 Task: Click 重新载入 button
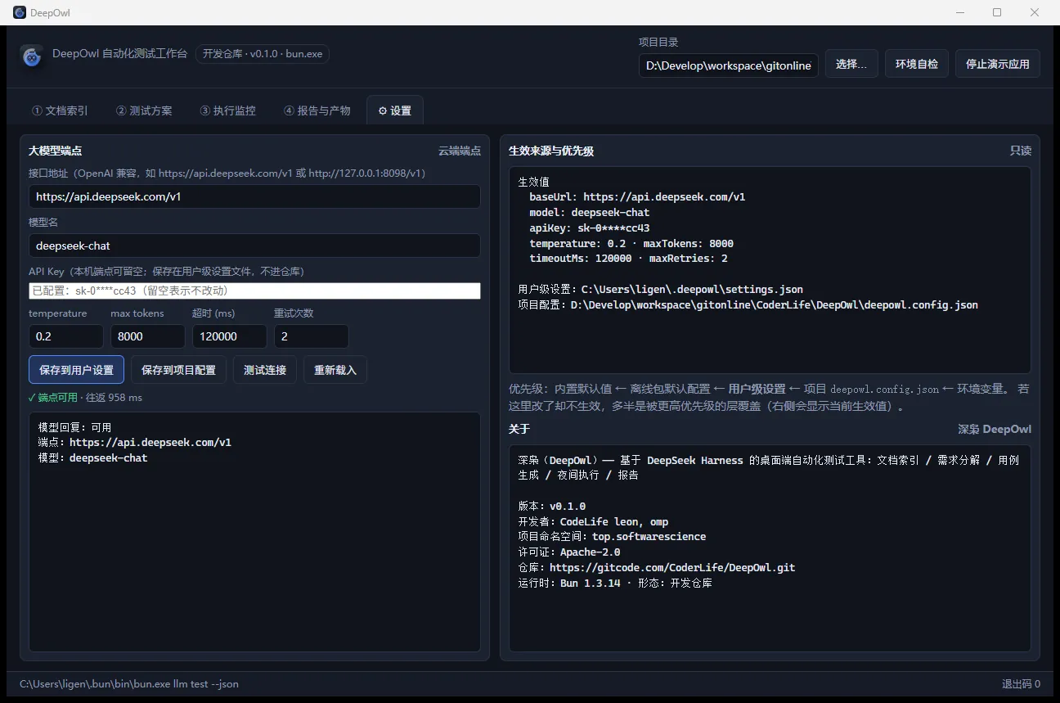(335, 370)
